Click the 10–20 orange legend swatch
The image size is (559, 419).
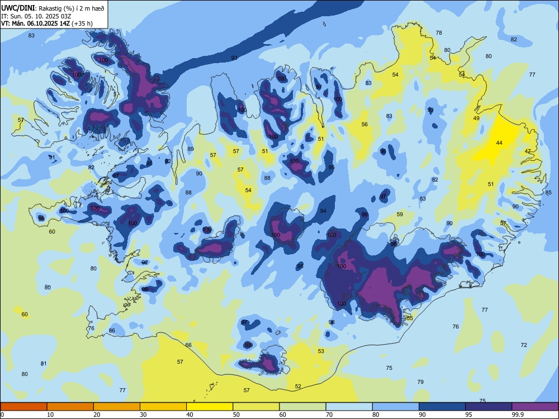tap(70, 407)
